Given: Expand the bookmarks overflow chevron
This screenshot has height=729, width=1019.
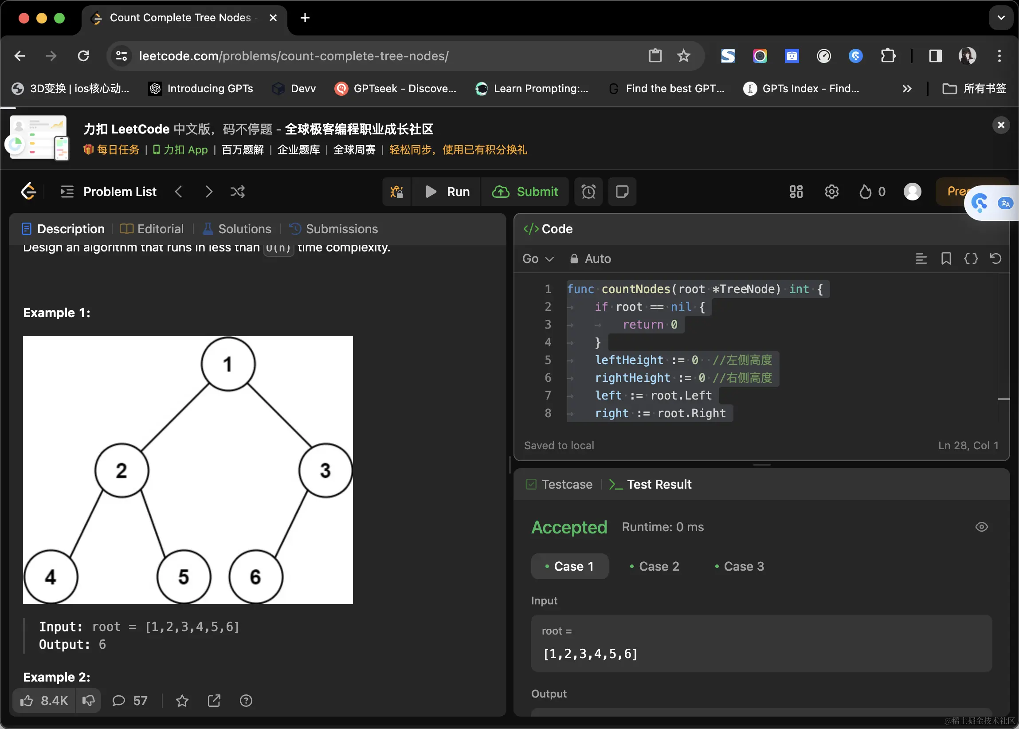Looking at the screenshot, I should [x=907, y=88].
